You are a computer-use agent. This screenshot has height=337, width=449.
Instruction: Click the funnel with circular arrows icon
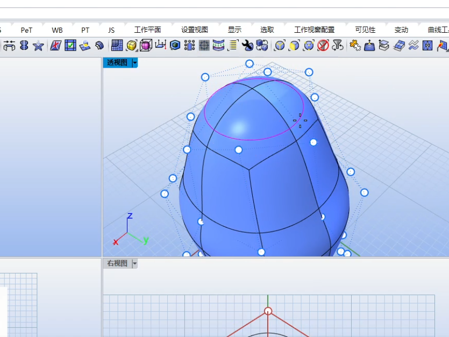338,46
